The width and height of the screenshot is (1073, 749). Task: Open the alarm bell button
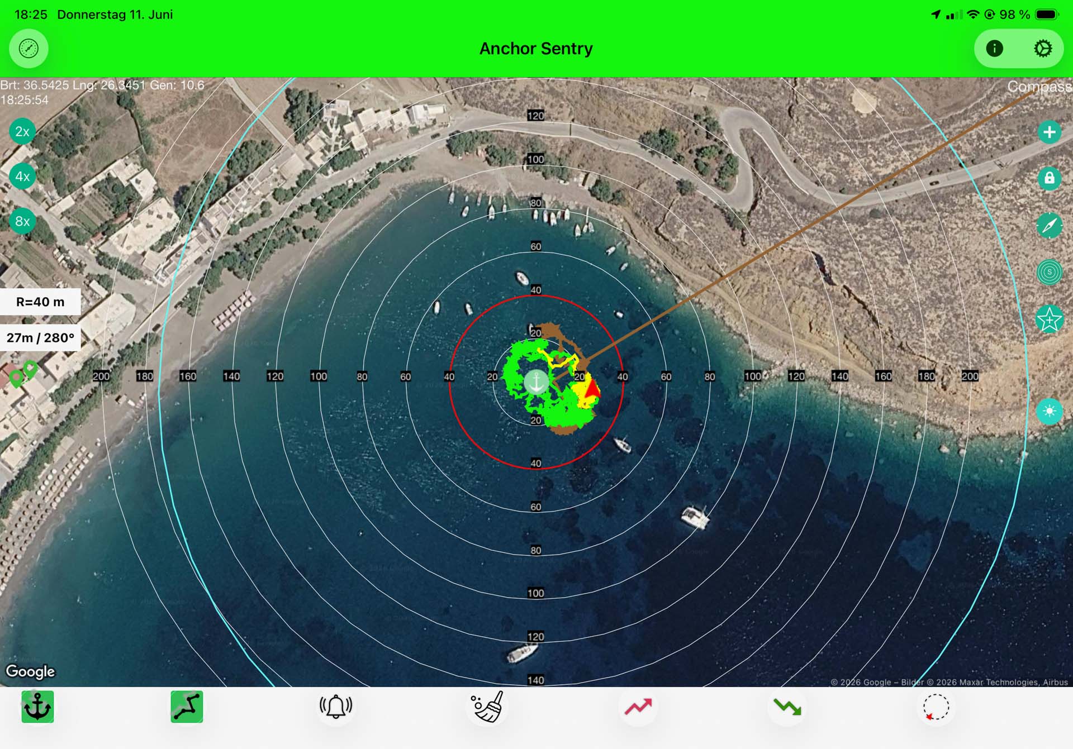(336, 707)
